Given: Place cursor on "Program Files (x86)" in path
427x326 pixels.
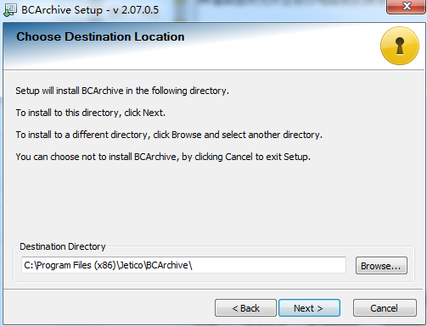Looking at the screenshot, I should pos(76,265).
